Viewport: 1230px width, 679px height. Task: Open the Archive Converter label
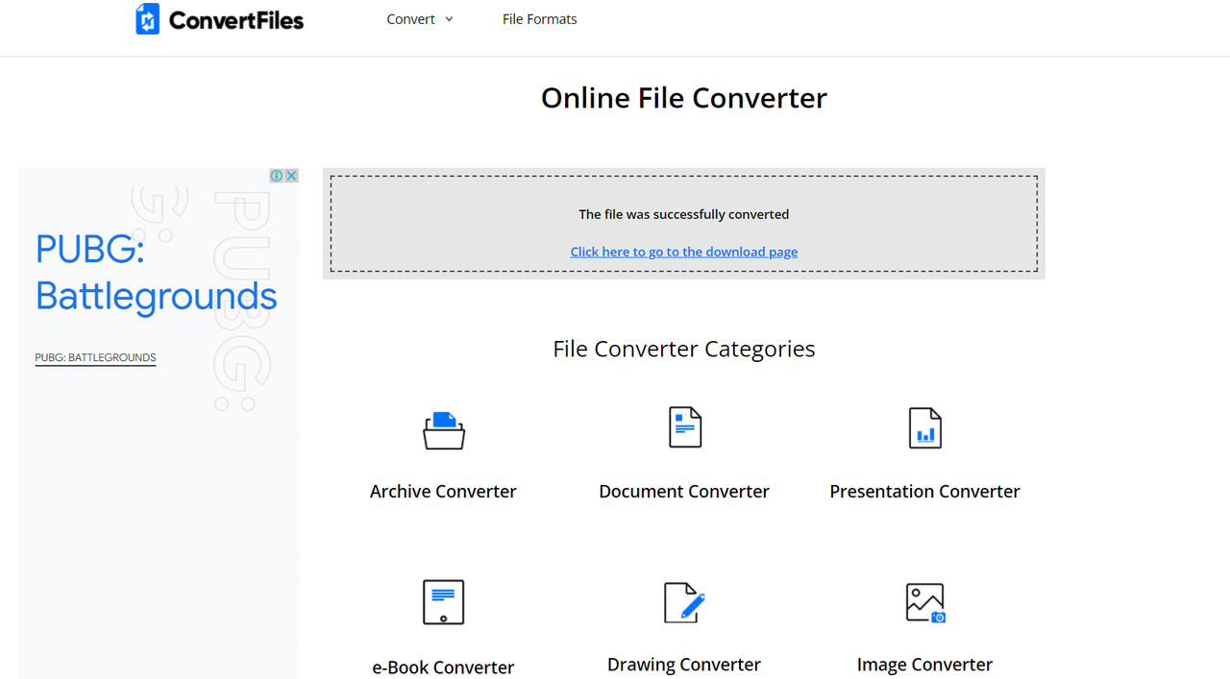pos(443,491)
